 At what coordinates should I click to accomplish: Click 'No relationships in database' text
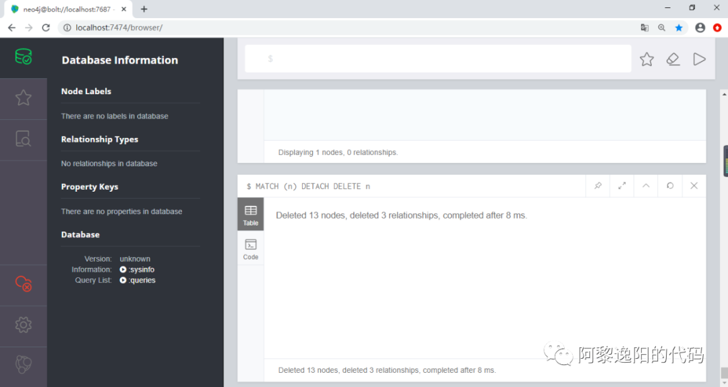pos(109,164)
